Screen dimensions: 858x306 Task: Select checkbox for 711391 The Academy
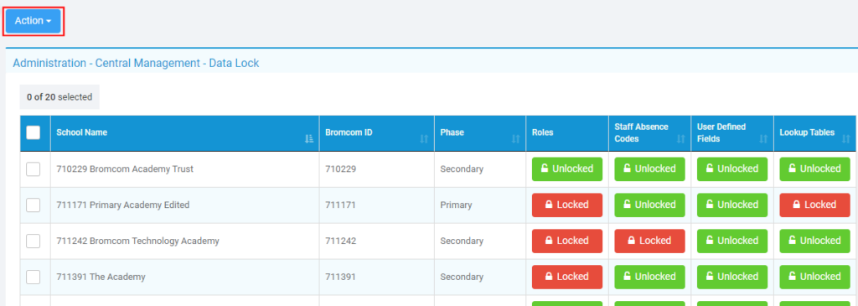(x=34, y=277)
